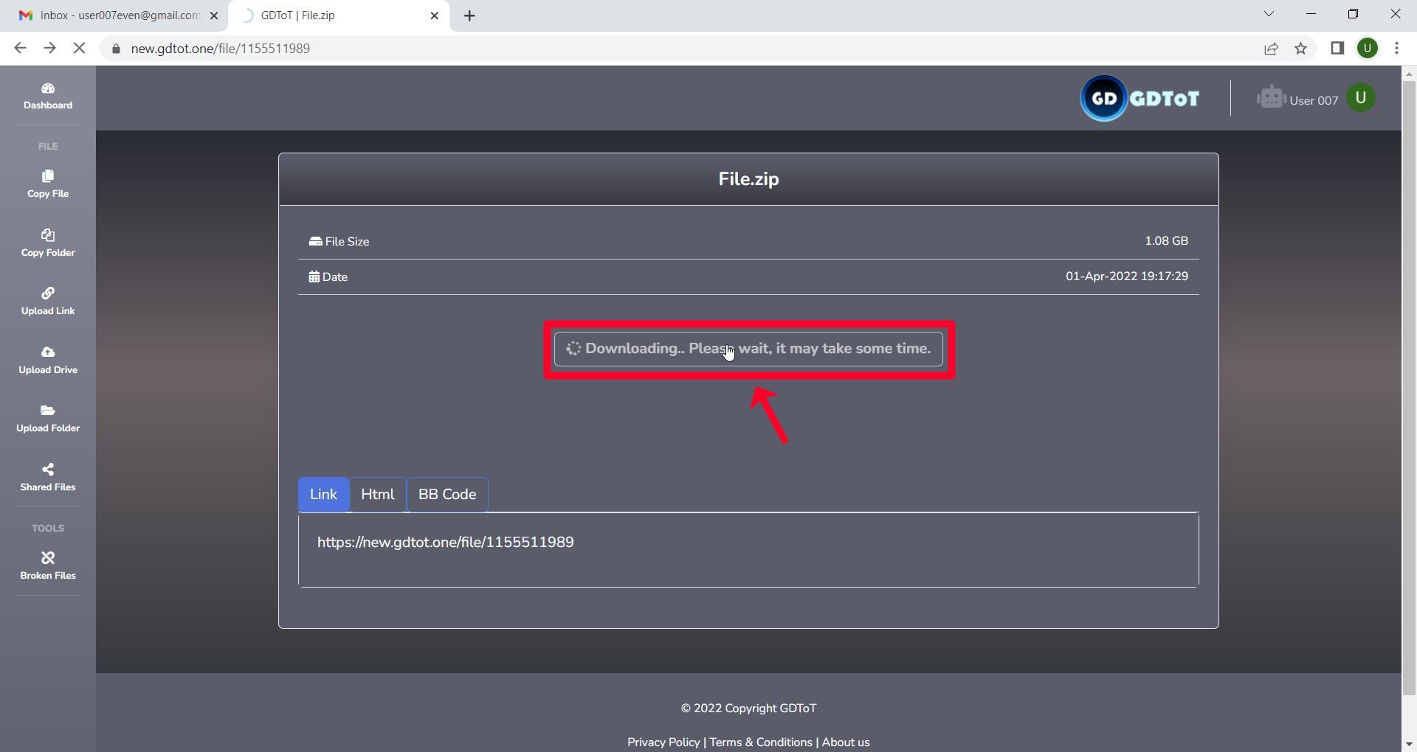Switch to the Html tab

tap(378, 495)
